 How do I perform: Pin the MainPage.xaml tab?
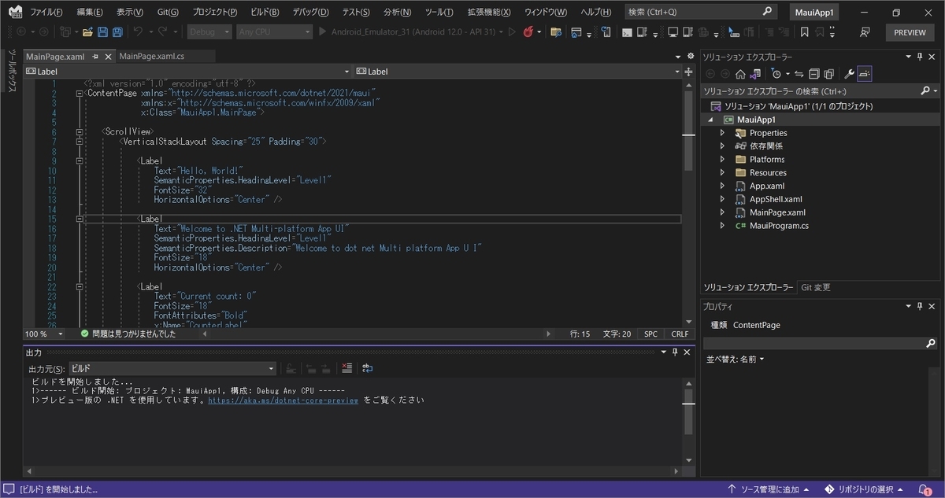pos(95,57)
